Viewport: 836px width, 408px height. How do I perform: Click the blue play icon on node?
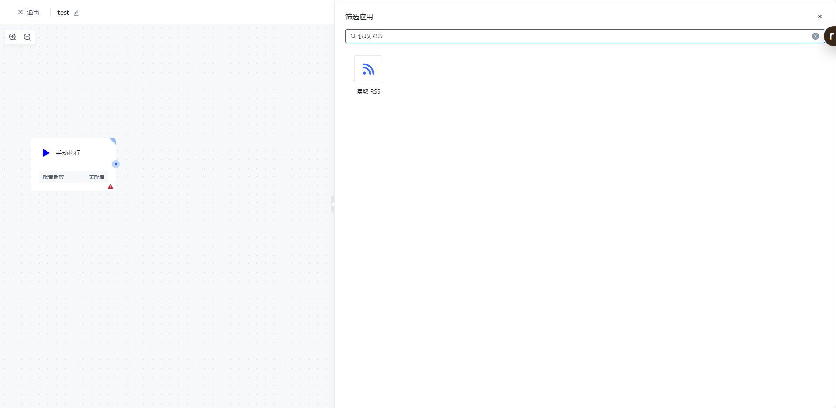tap(46, 153)
